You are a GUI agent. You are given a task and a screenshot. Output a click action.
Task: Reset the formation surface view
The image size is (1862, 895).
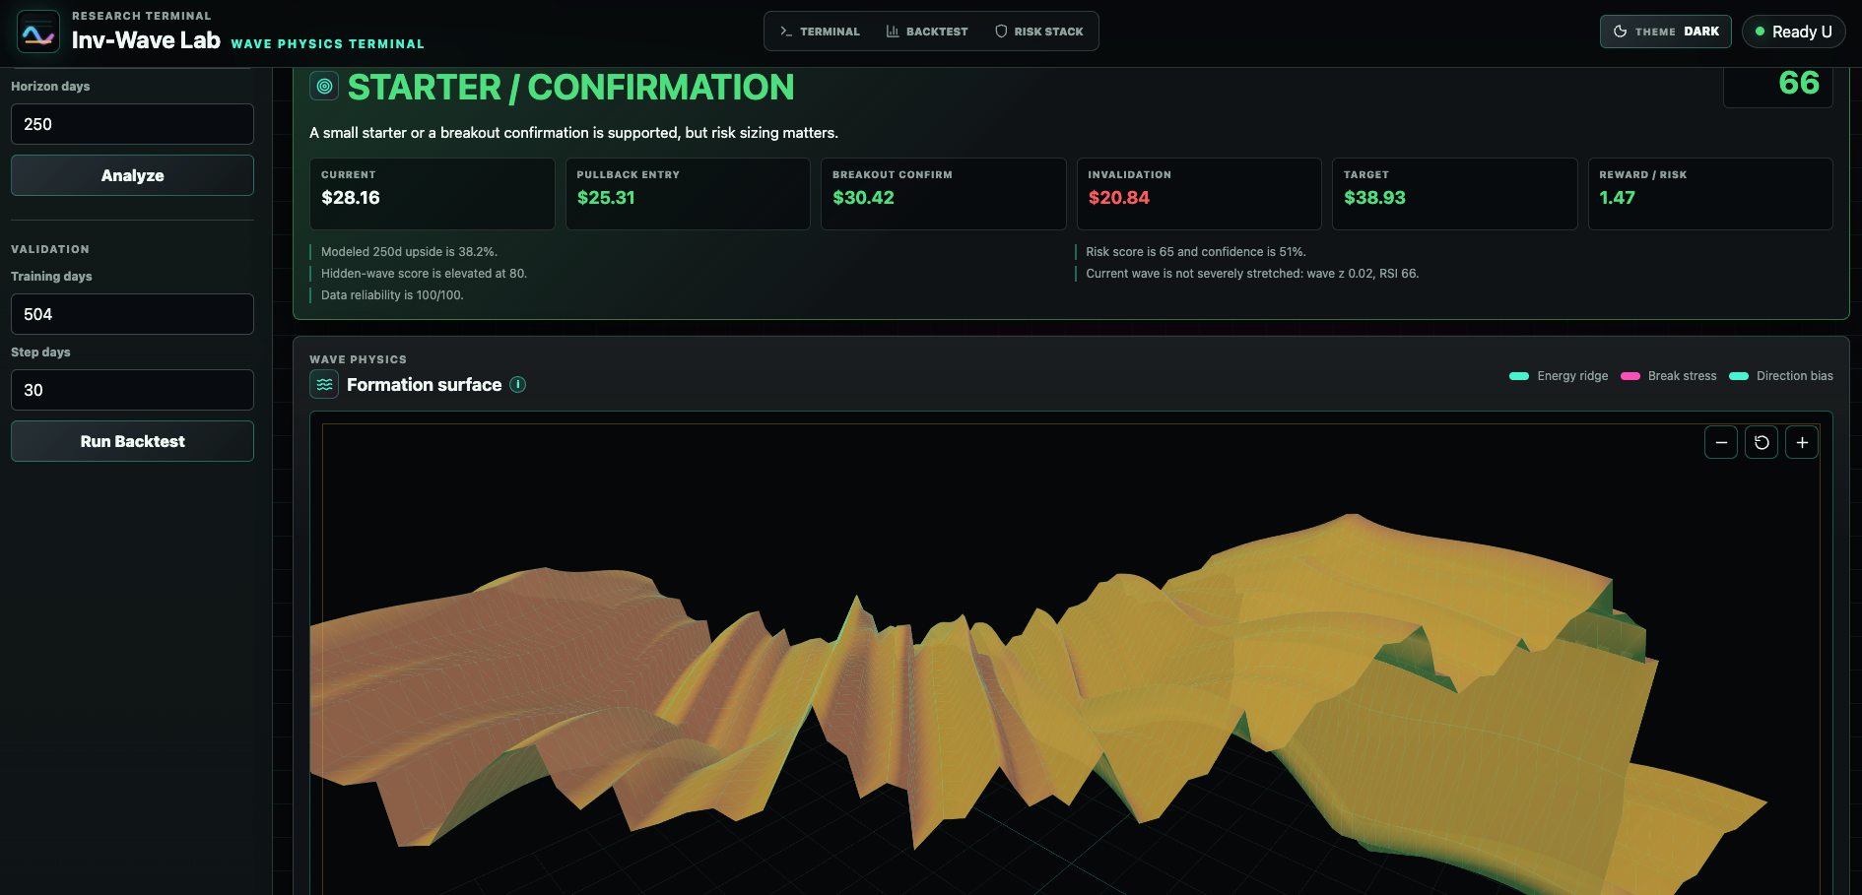pos(1762,442)
